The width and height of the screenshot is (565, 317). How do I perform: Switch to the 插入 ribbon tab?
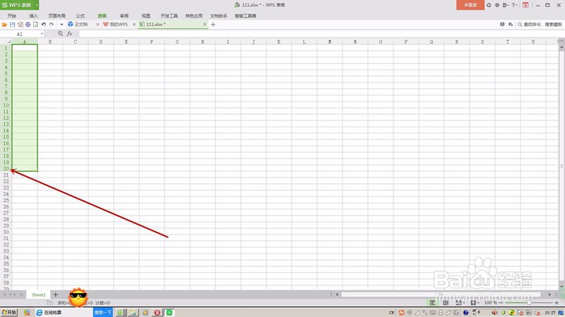(33, 15)
